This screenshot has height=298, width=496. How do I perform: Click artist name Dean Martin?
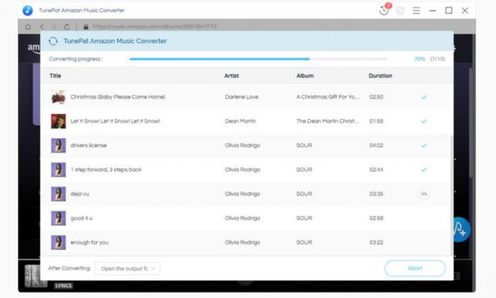[240, 121]
